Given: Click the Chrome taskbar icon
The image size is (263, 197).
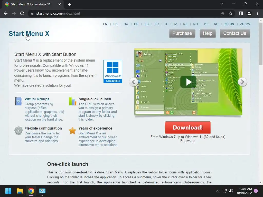Looking at the screenshot, I should (x=31, y=191).
